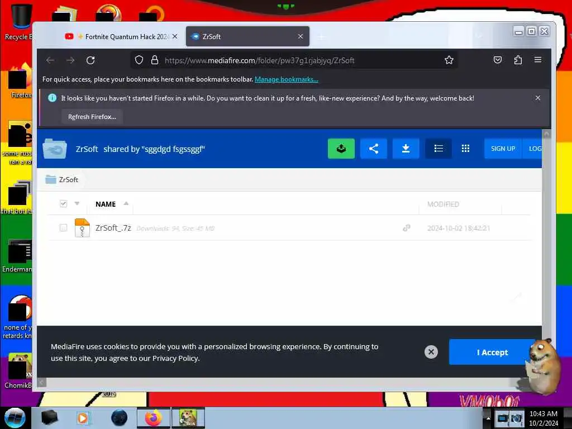Open the tracking protection shield
The height and width of the screenshot is (429, 572).
tap(139, 60)
